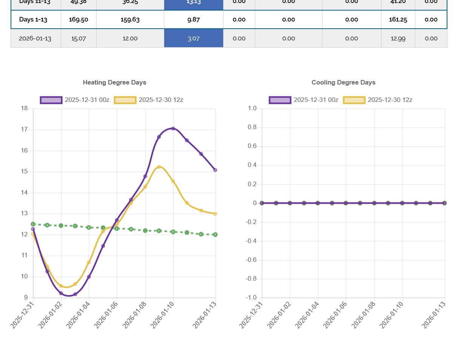Viewport: 458px width, 340px height.
Task: Click yellow legend swatch in Heating Degree Days
Action: click(125, 100)
